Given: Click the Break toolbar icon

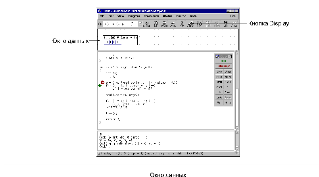Looking at the screenshot, I should click(164, 24).
